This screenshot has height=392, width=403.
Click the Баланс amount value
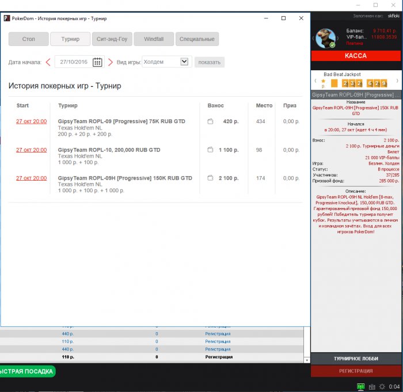[385, 31]
